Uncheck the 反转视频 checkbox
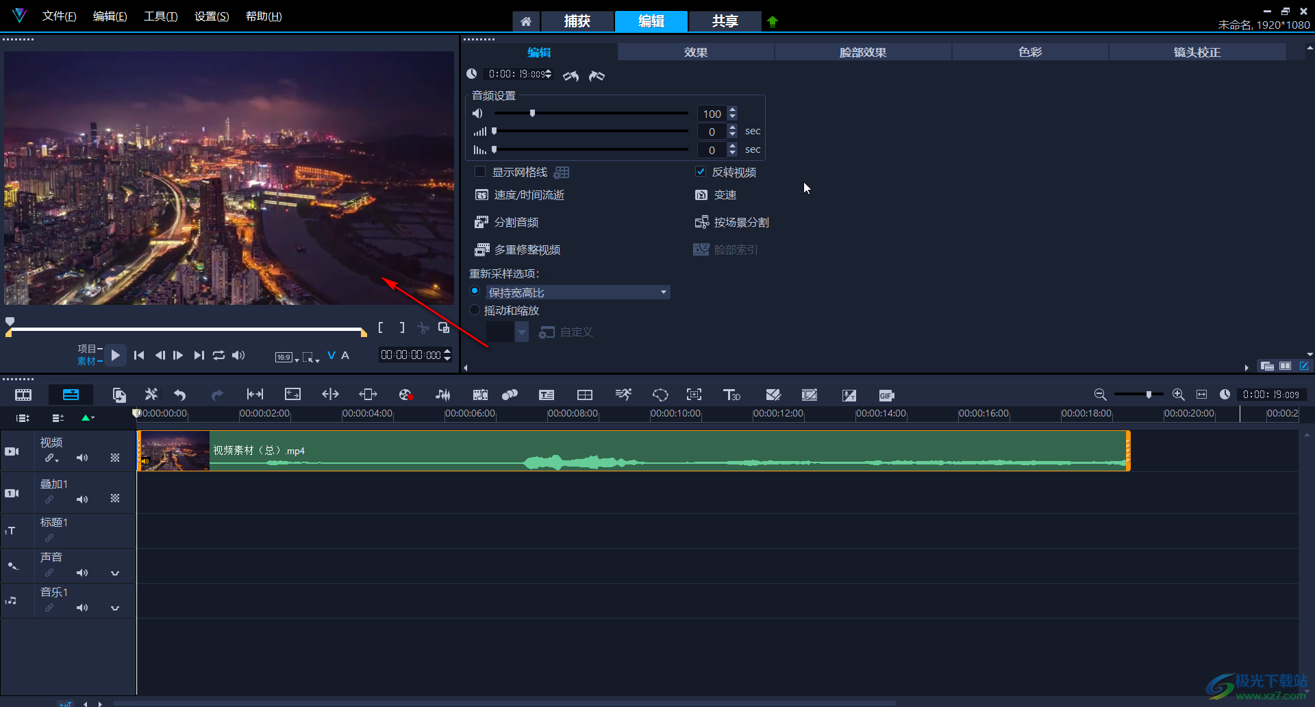1315x707 pixels. [701, 171]
